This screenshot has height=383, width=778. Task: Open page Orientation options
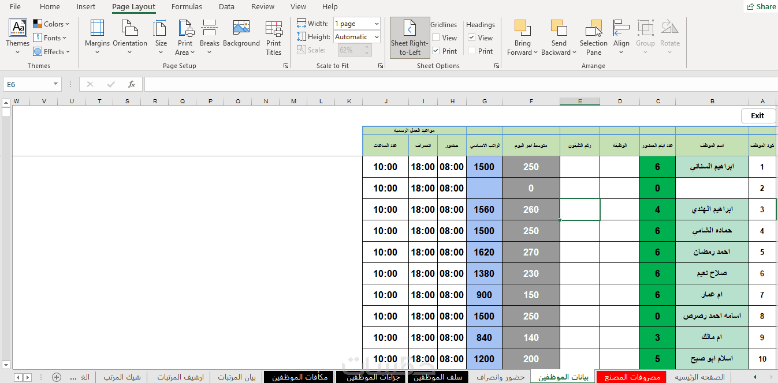[130, 37]
